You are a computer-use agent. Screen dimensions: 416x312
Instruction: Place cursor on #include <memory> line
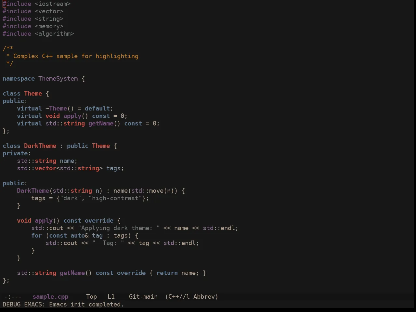33,26
